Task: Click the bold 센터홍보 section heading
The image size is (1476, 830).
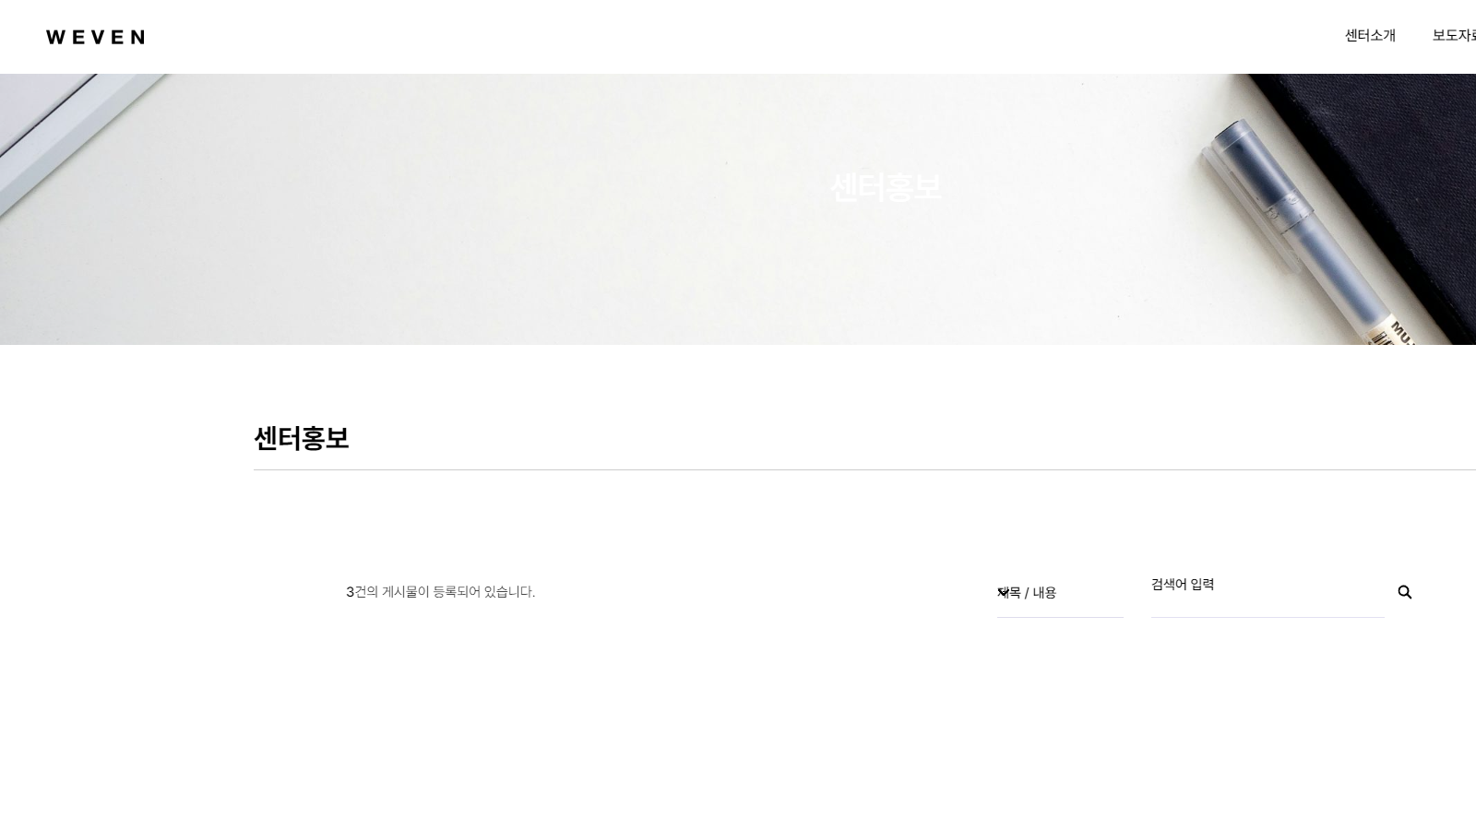Action: pos(302,438)
